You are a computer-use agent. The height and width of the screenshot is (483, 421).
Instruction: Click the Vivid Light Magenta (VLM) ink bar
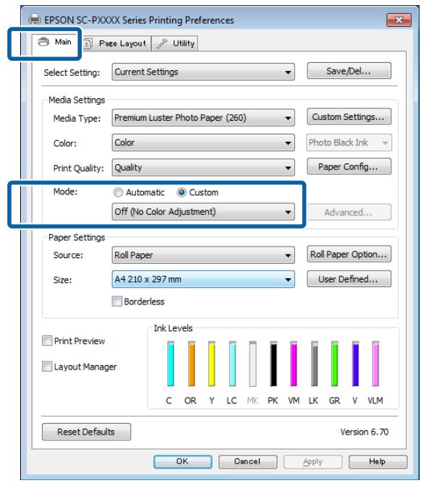tap(375, 364)
